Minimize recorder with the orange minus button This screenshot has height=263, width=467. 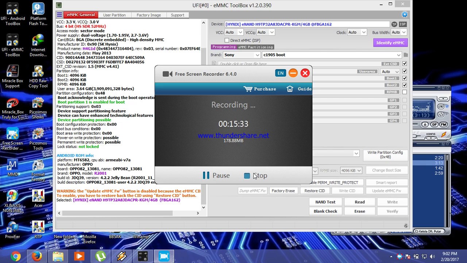(293, 73)
